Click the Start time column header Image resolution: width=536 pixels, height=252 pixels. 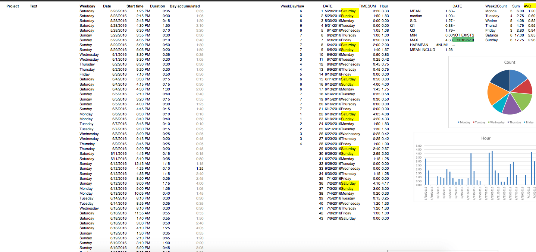click(135, 6)
